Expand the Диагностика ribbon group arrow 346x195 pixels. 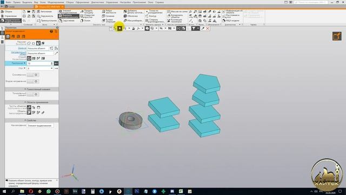pos(239,24)
